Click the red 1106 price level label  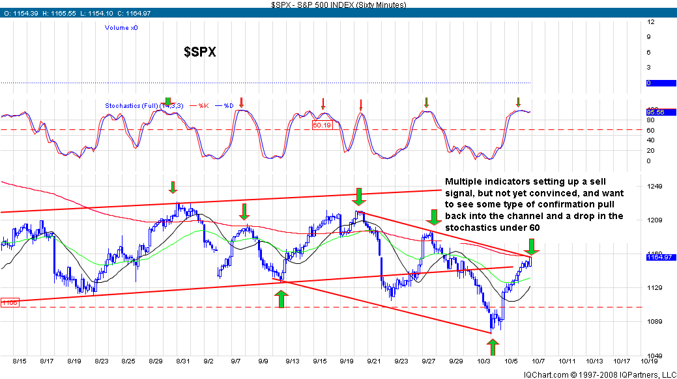(9, 303)
